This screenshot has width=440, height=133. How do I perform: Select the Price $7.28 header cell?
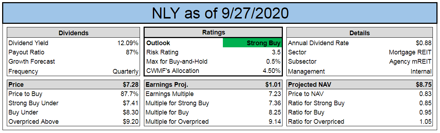[x=74, y=85]
